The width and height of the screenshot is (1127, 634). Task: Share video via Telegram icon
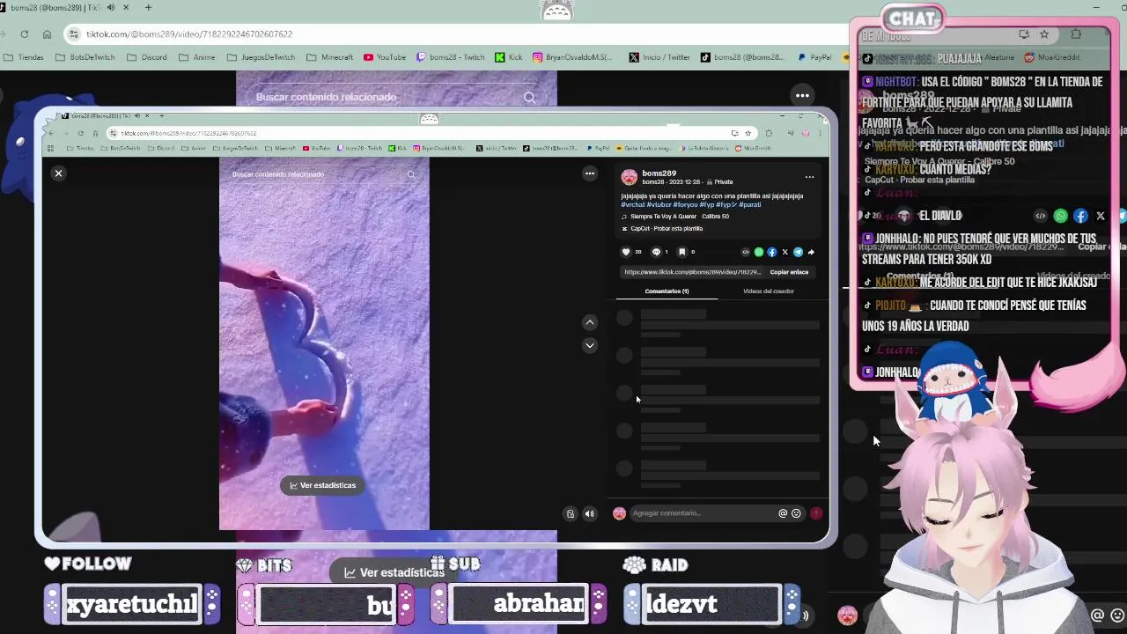click(x=798, y=252)
